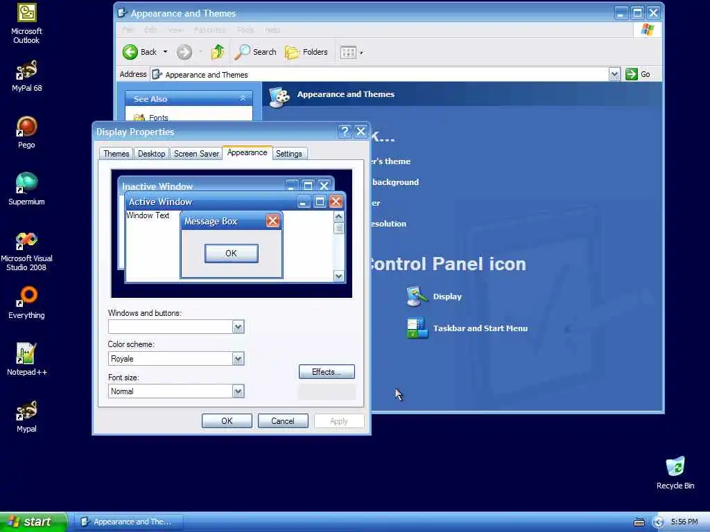Switch to the Settings tab

click(289, 154)
